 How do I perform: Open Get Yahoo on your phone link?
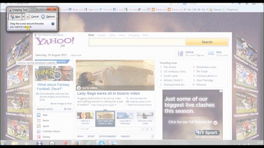(x=50, y=35)
